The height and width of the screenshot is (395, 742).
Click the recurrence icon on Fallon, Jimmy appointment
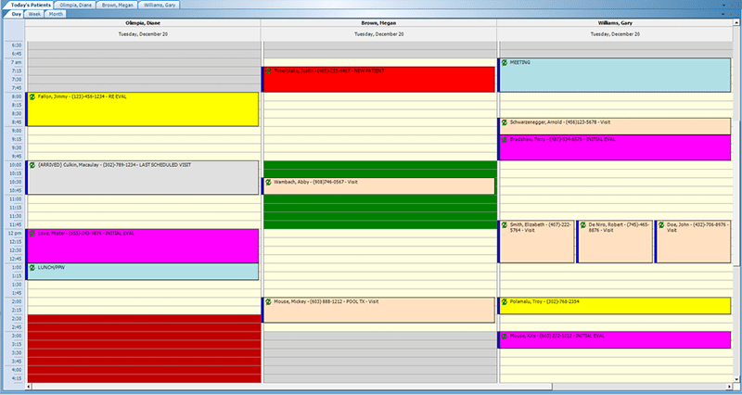pos(32,97)
